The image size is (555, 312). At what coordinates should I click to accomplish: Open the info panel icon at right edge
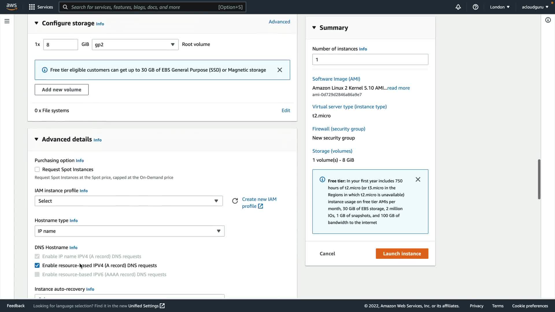click(x=548, y=20)
